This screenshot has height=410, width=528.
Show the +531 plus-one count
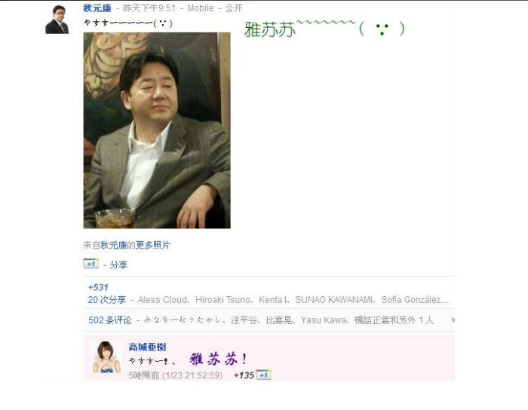coord(98,287)
